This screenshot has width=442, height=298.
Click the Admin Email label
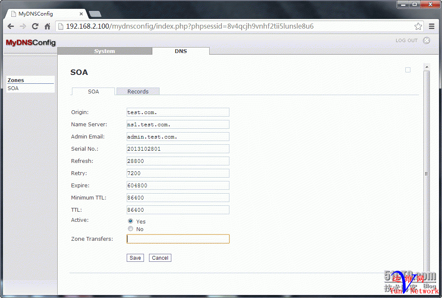(88, 136)
